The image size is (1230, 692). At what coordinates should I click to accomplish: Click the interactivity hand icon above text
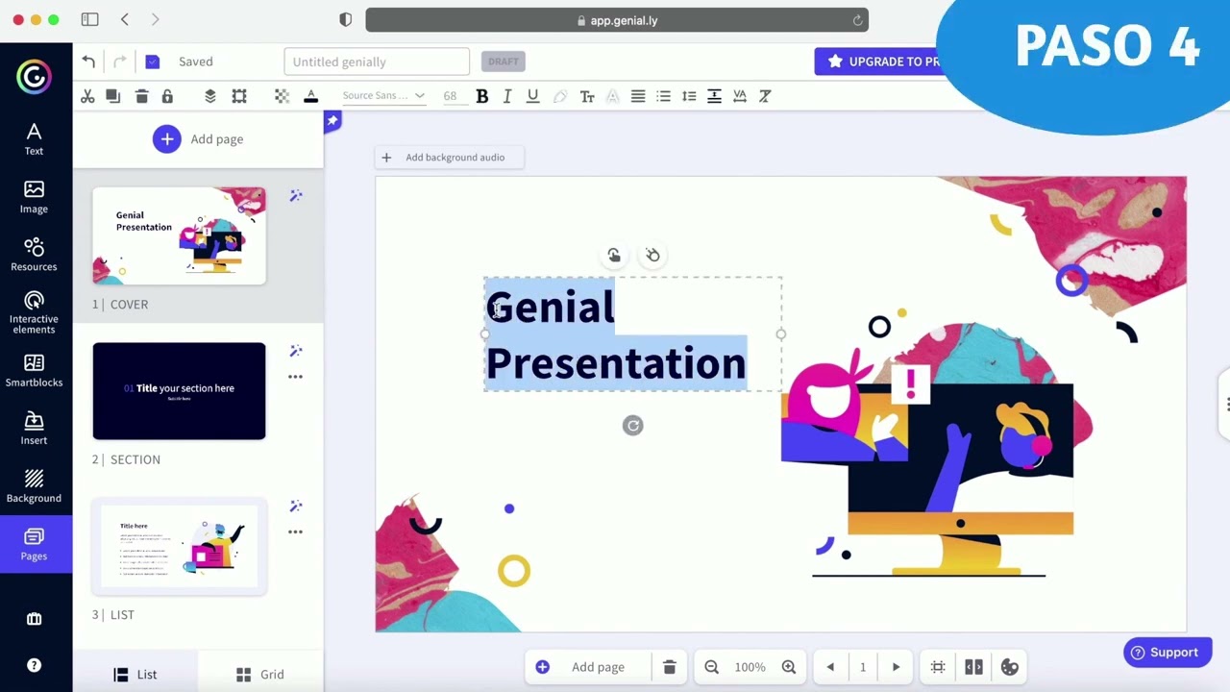point(614,255)
